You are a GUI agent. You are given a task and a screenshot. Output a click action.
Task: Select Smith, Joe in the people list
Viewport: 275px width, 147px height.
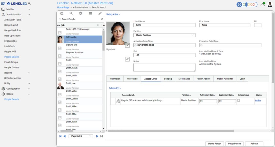click(x=80, y=85)
